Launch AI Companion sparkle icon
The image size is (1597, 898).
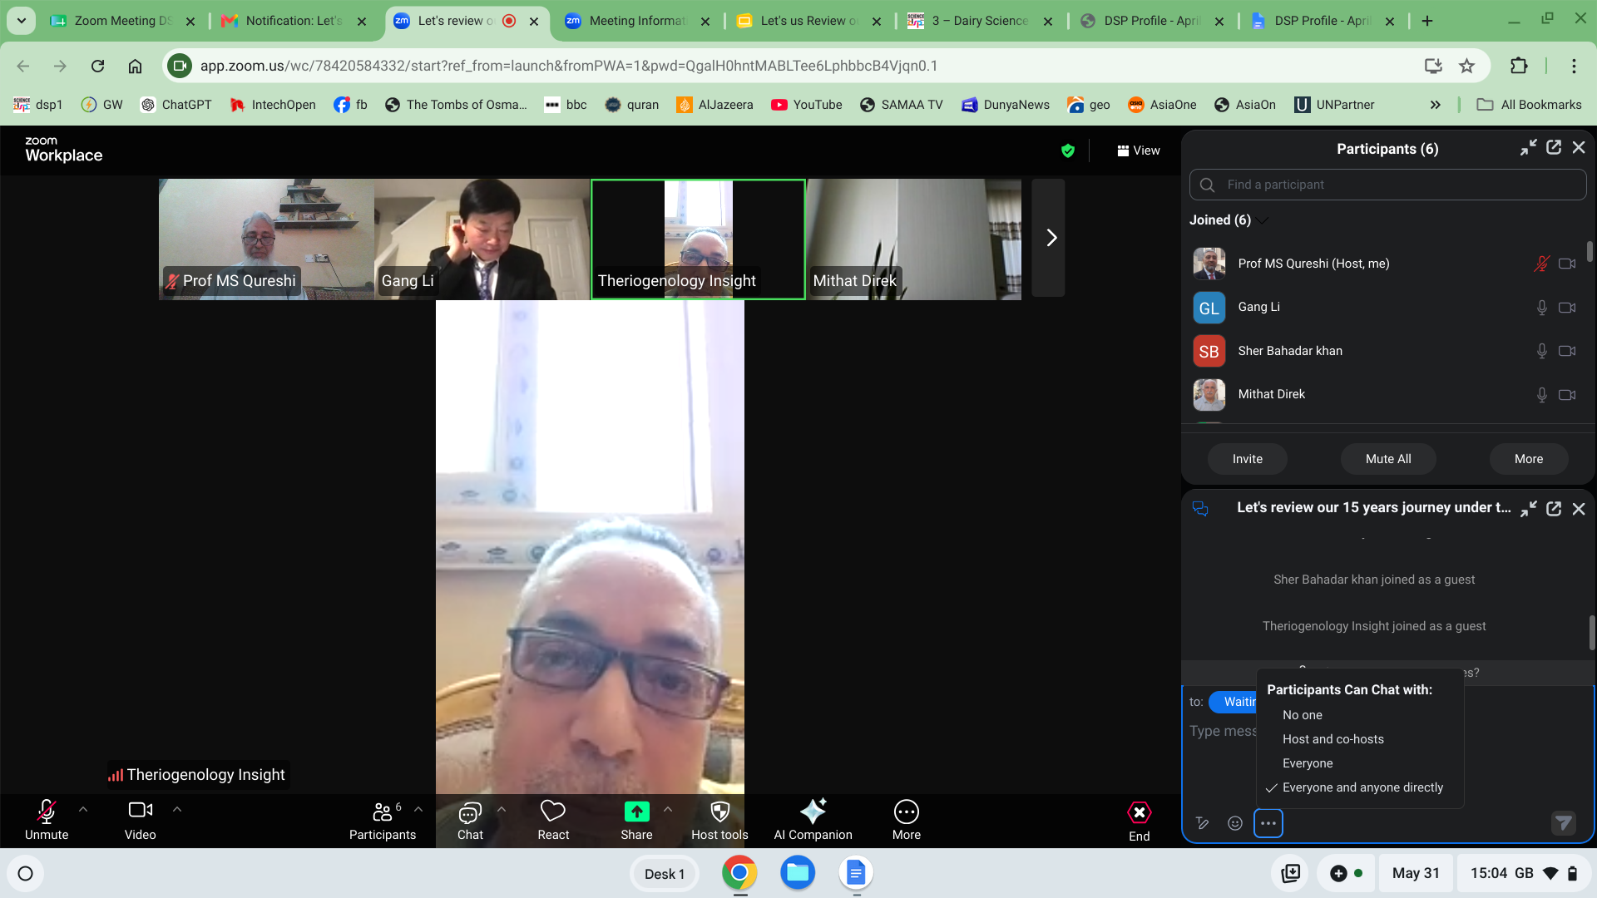point(813,811)
